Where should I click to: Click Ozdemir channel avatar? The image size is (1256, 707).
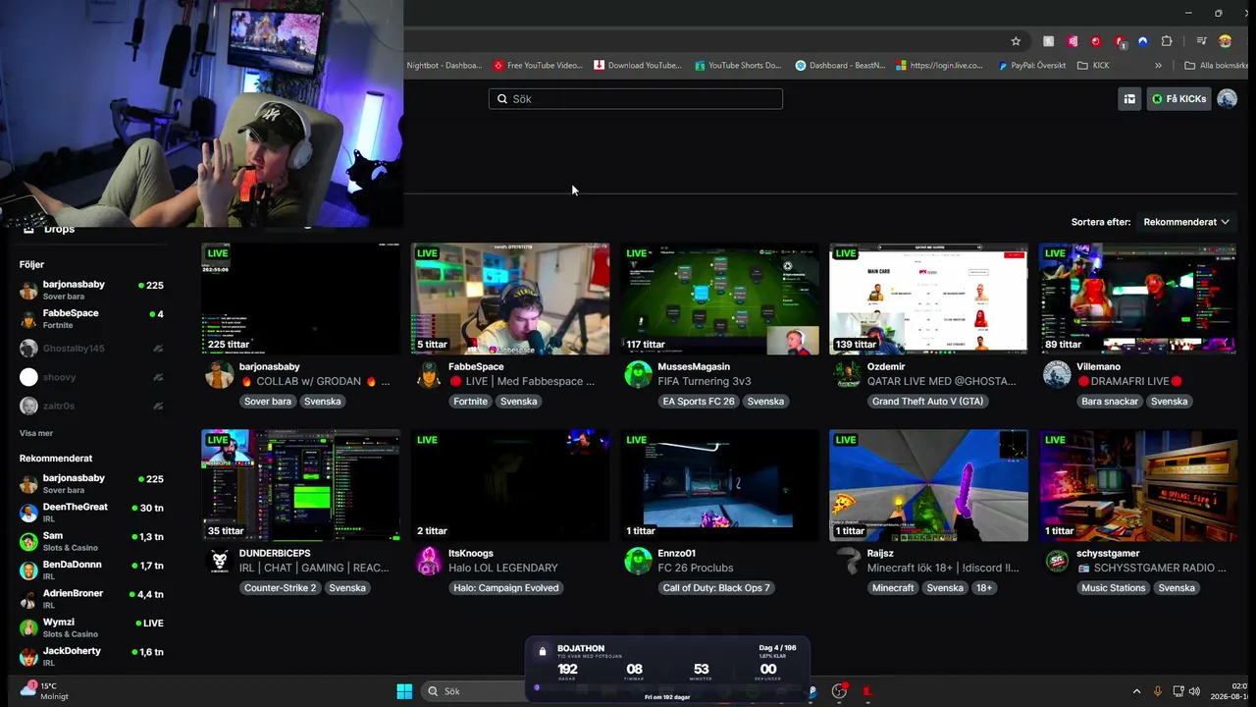[848, 374]
